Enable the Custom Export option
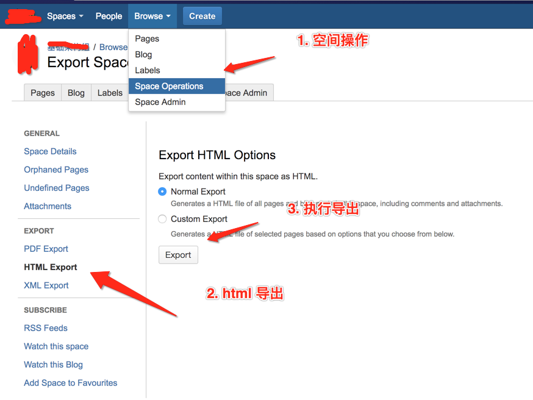The width and height of the screenshot is (533, 400). click(x=162, y=219)
